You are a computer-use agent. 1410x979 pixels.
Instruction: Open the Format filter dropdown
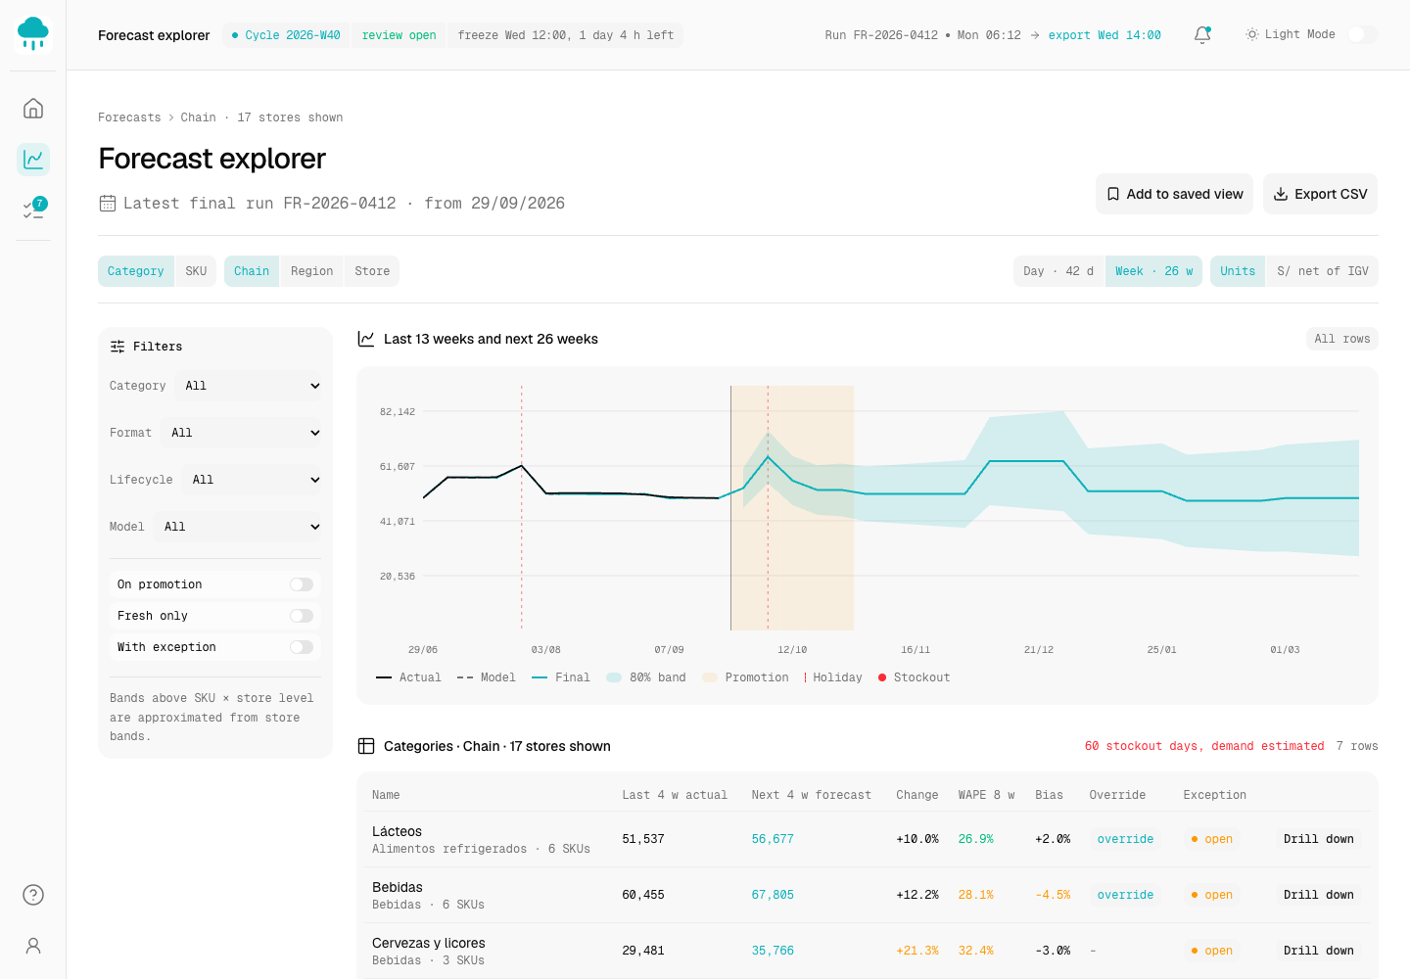point(241,433)
